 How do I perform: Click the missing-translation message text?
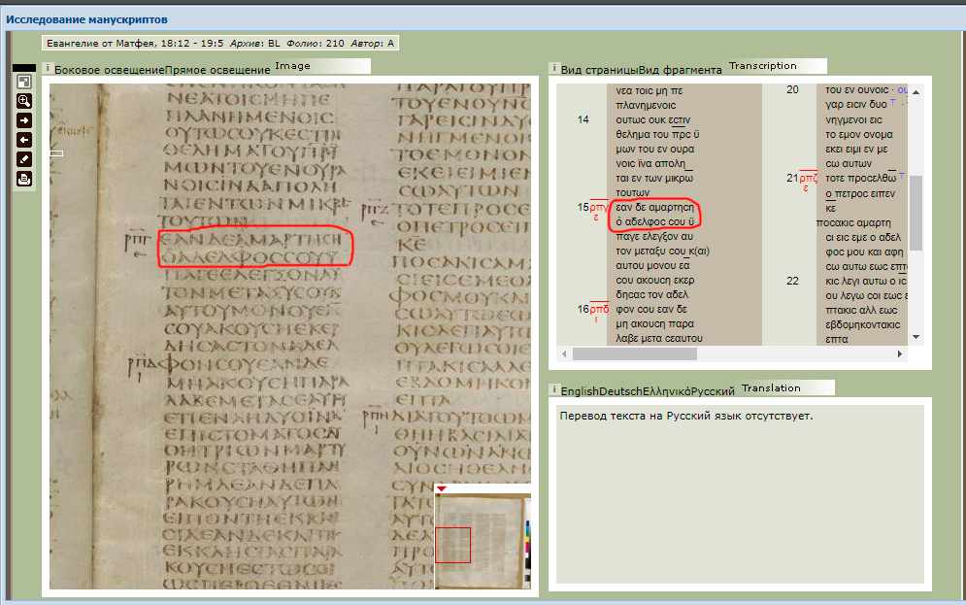pyautogui.click(x=686, y=416)
